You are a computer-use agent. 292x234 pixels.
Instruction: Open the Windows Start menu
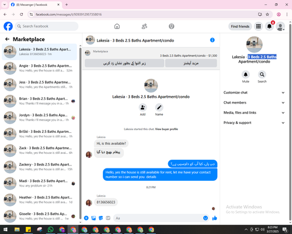click(6, 229)
